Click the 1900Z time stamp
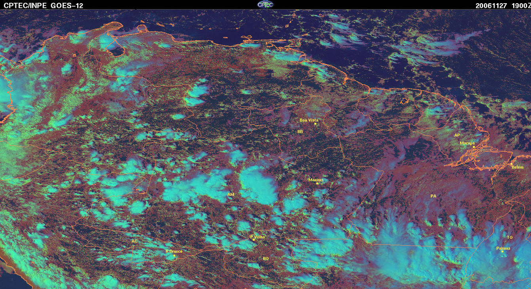Viewport: 531px width, 289px height. (x=520, y=6)
